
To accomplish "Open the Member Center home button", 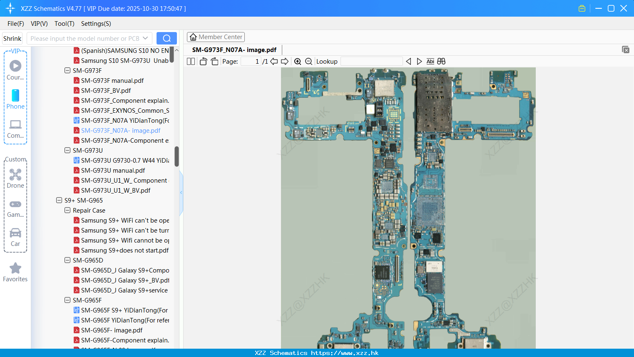I will point(216,37).
